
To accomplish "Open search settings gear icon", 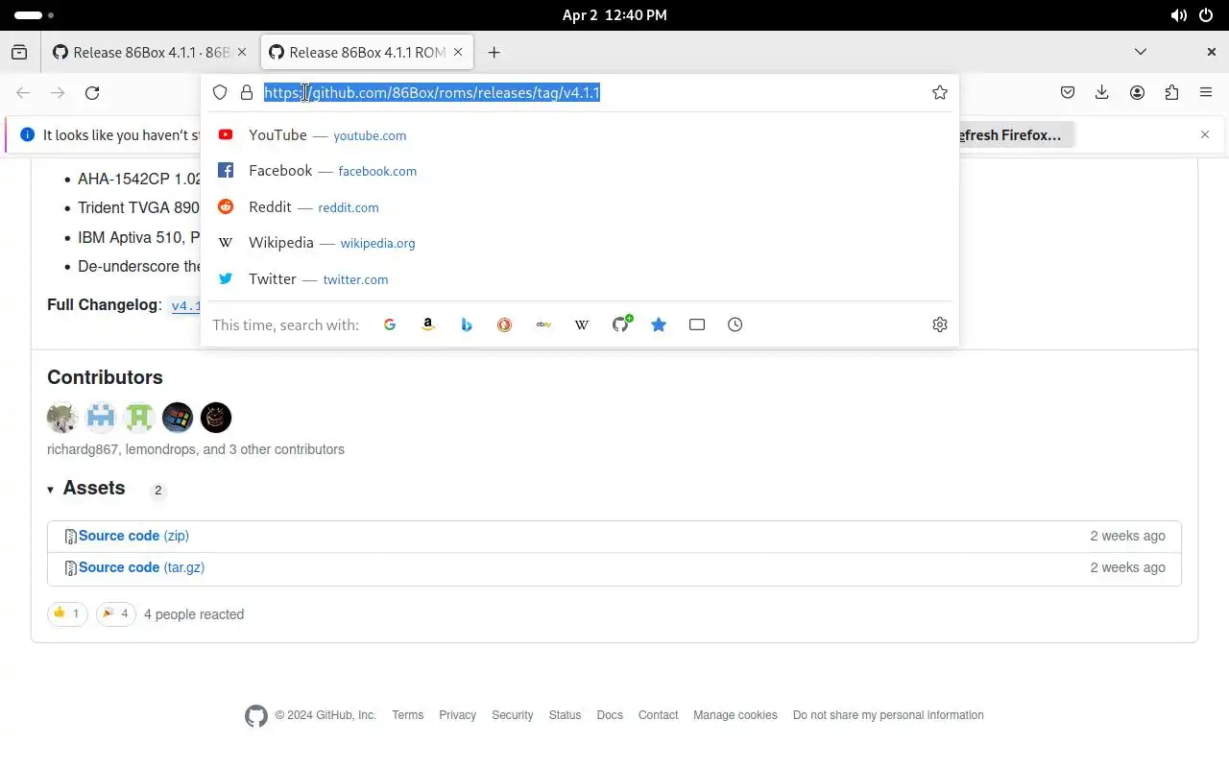I will click(940, 324).
